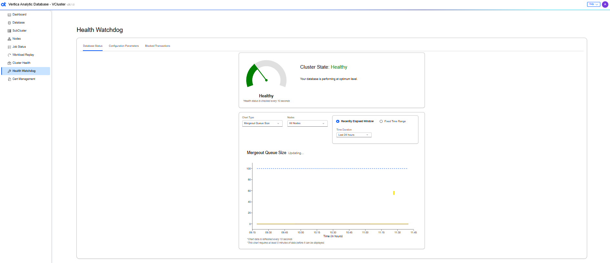
Task: Switch to the Database Status tab
Action: click(x=93, y=46)
